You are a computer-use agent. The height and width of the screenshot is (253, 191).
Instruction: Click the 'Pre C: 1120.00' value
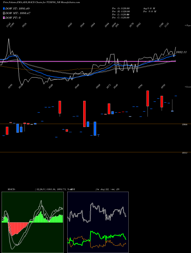point(121,18)
